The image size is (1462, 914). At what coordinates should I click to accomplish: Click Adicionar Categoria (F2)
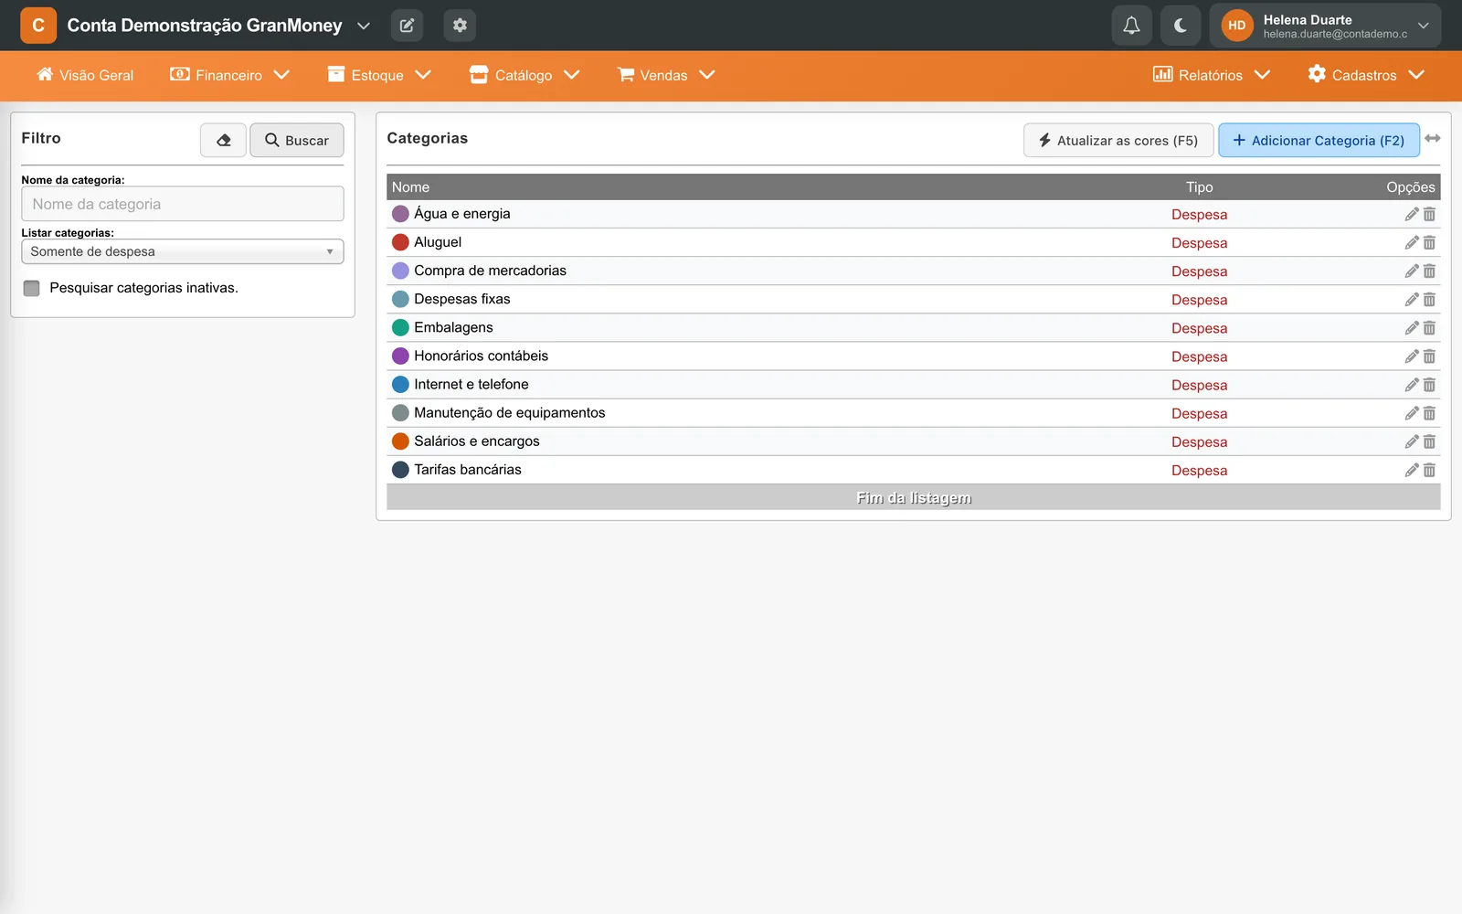1319,141
